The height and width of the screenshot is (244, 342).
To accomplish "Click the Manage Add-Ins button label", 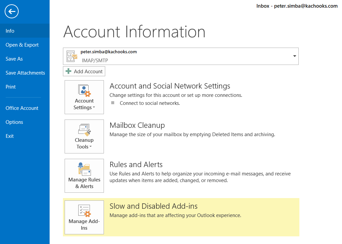I will coord(84,225).
